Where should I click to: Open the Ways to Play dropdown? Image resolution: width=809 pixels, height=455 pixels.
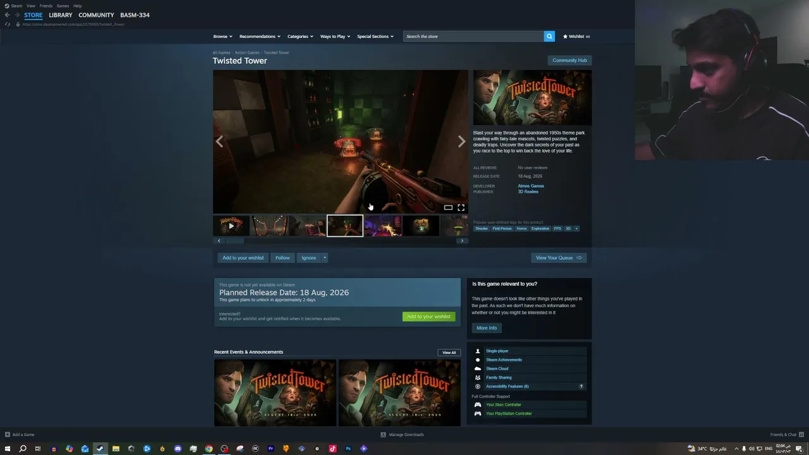[335, 37]
